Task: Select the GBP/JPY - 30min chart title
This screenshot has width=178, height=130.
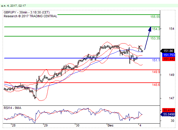Action: (27, 12)
